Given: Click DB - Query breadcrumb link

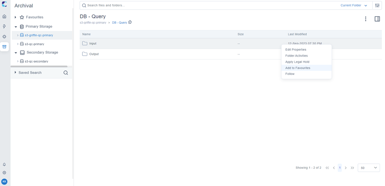Looking at the screenshot, I should pyautogui.click(x=120, y=23).
